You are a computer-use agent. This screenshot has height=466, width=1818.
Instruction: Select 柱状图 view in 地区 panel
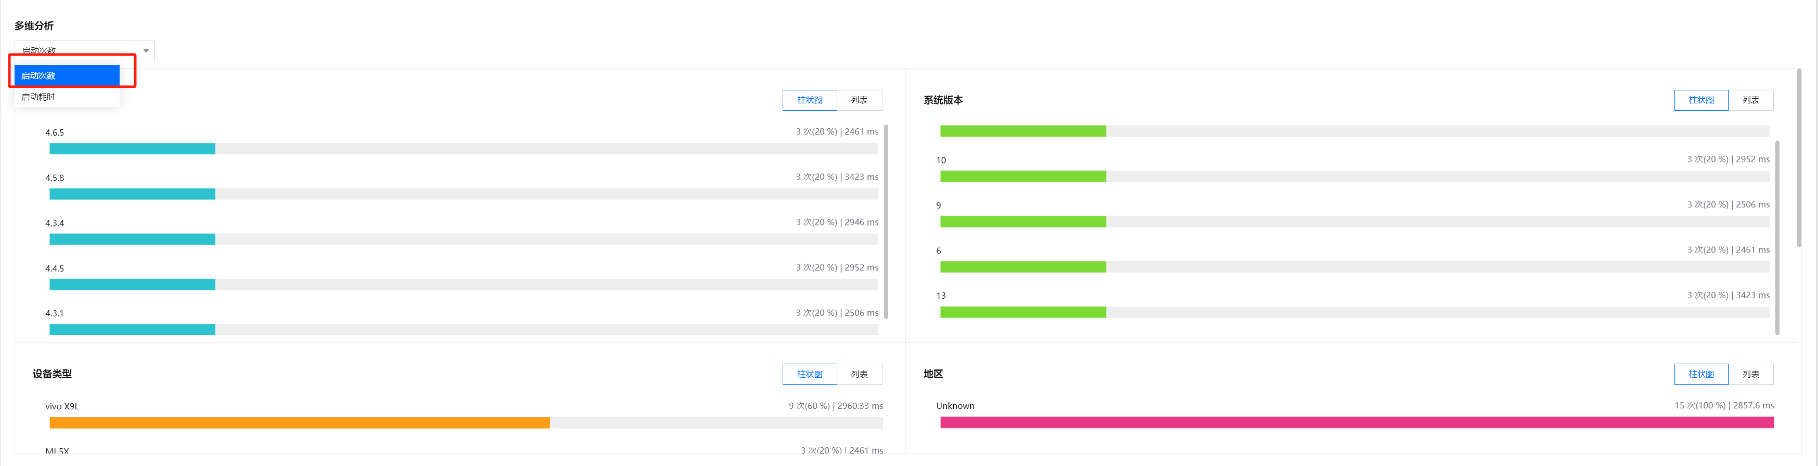(x=1701, y=375)
